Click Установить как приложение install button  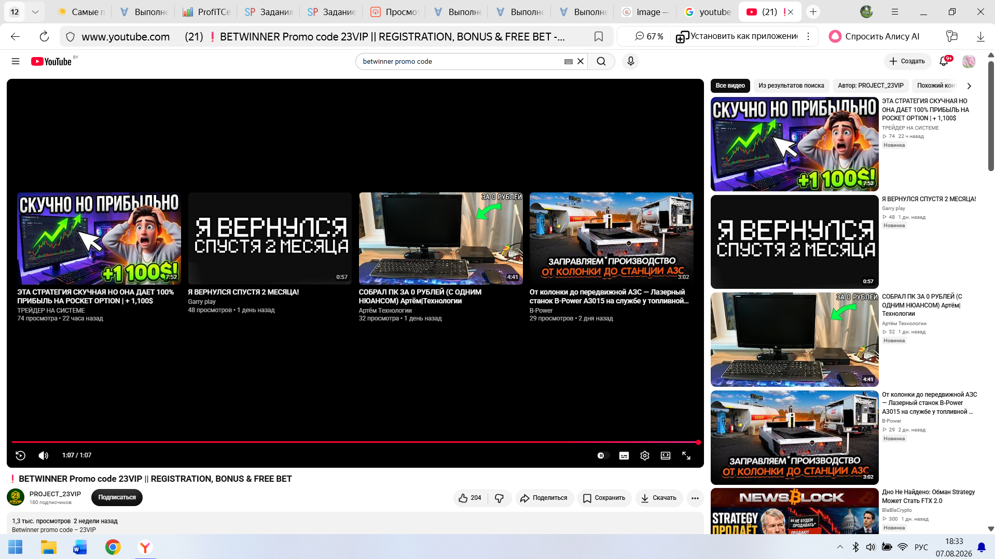(737, 36)
